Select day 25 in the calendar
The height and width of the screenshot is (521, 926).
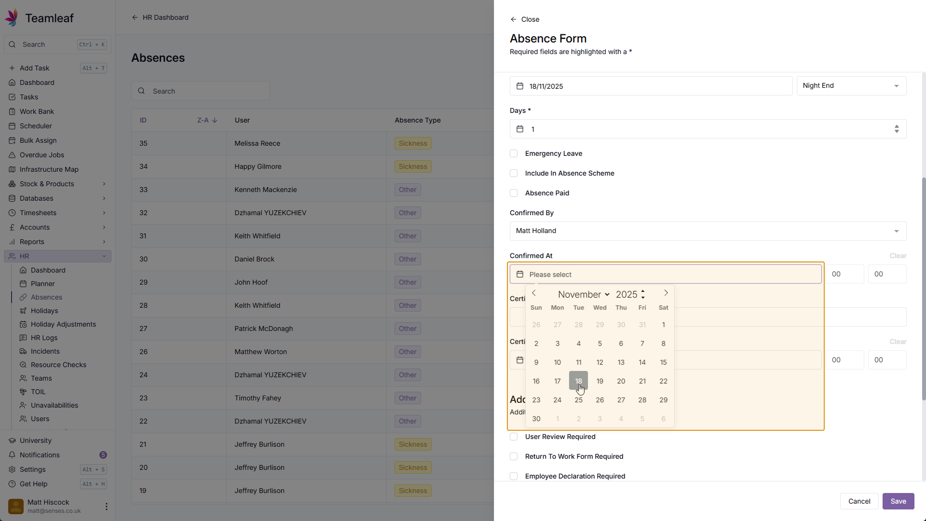point(578,400)
